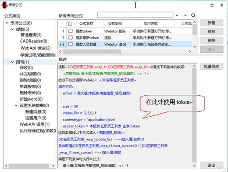Collapse the 设置系统数据(0) tree node

coord(16,105)
